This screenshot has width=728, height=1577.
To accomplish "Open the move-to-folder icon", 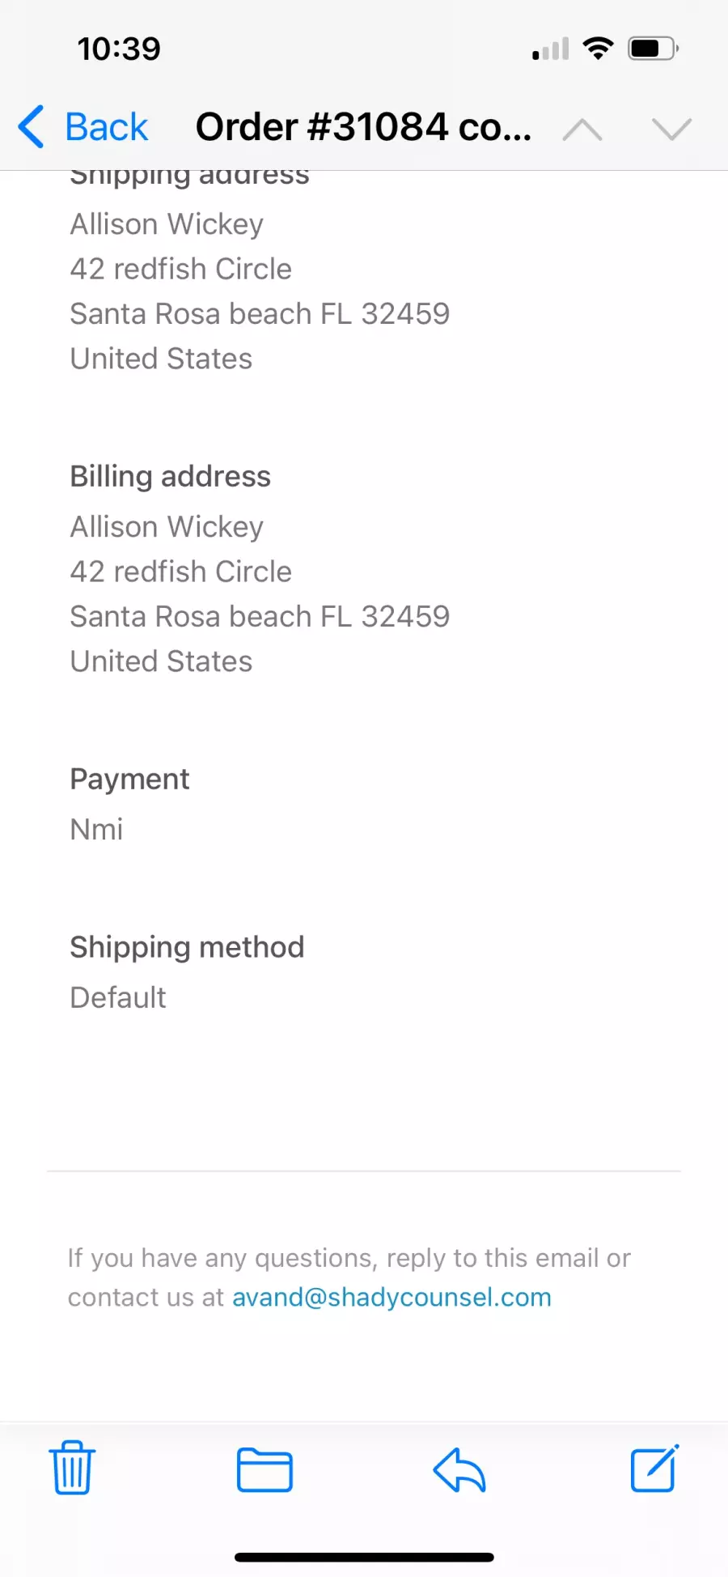I will tap(265, 1469).
